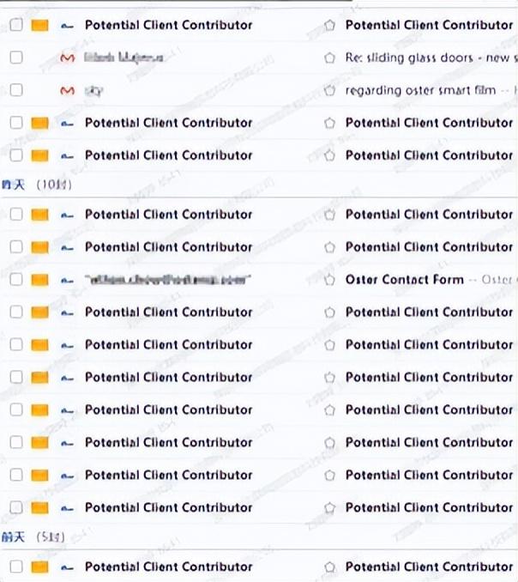The image size is (518, 582).
Task: Star the "regarding oster smart film" email
Action: (329, 90)
